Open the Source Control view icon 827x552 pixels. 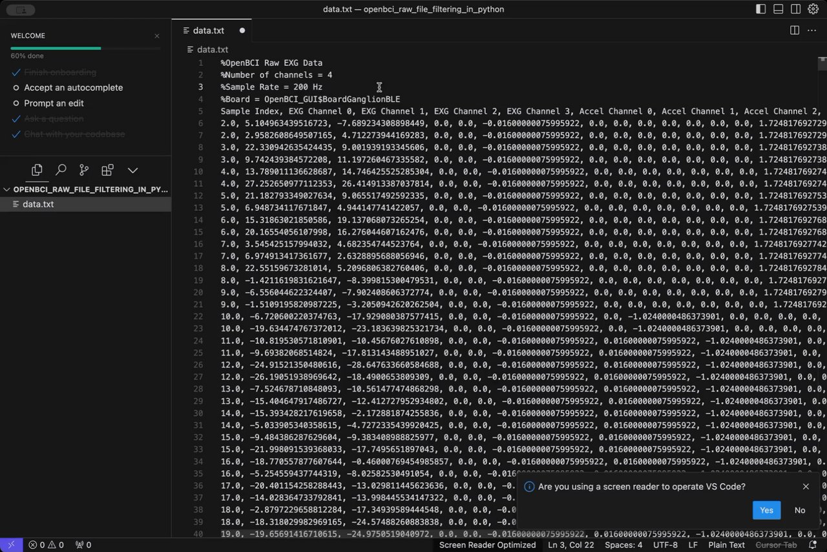[84, 170]
